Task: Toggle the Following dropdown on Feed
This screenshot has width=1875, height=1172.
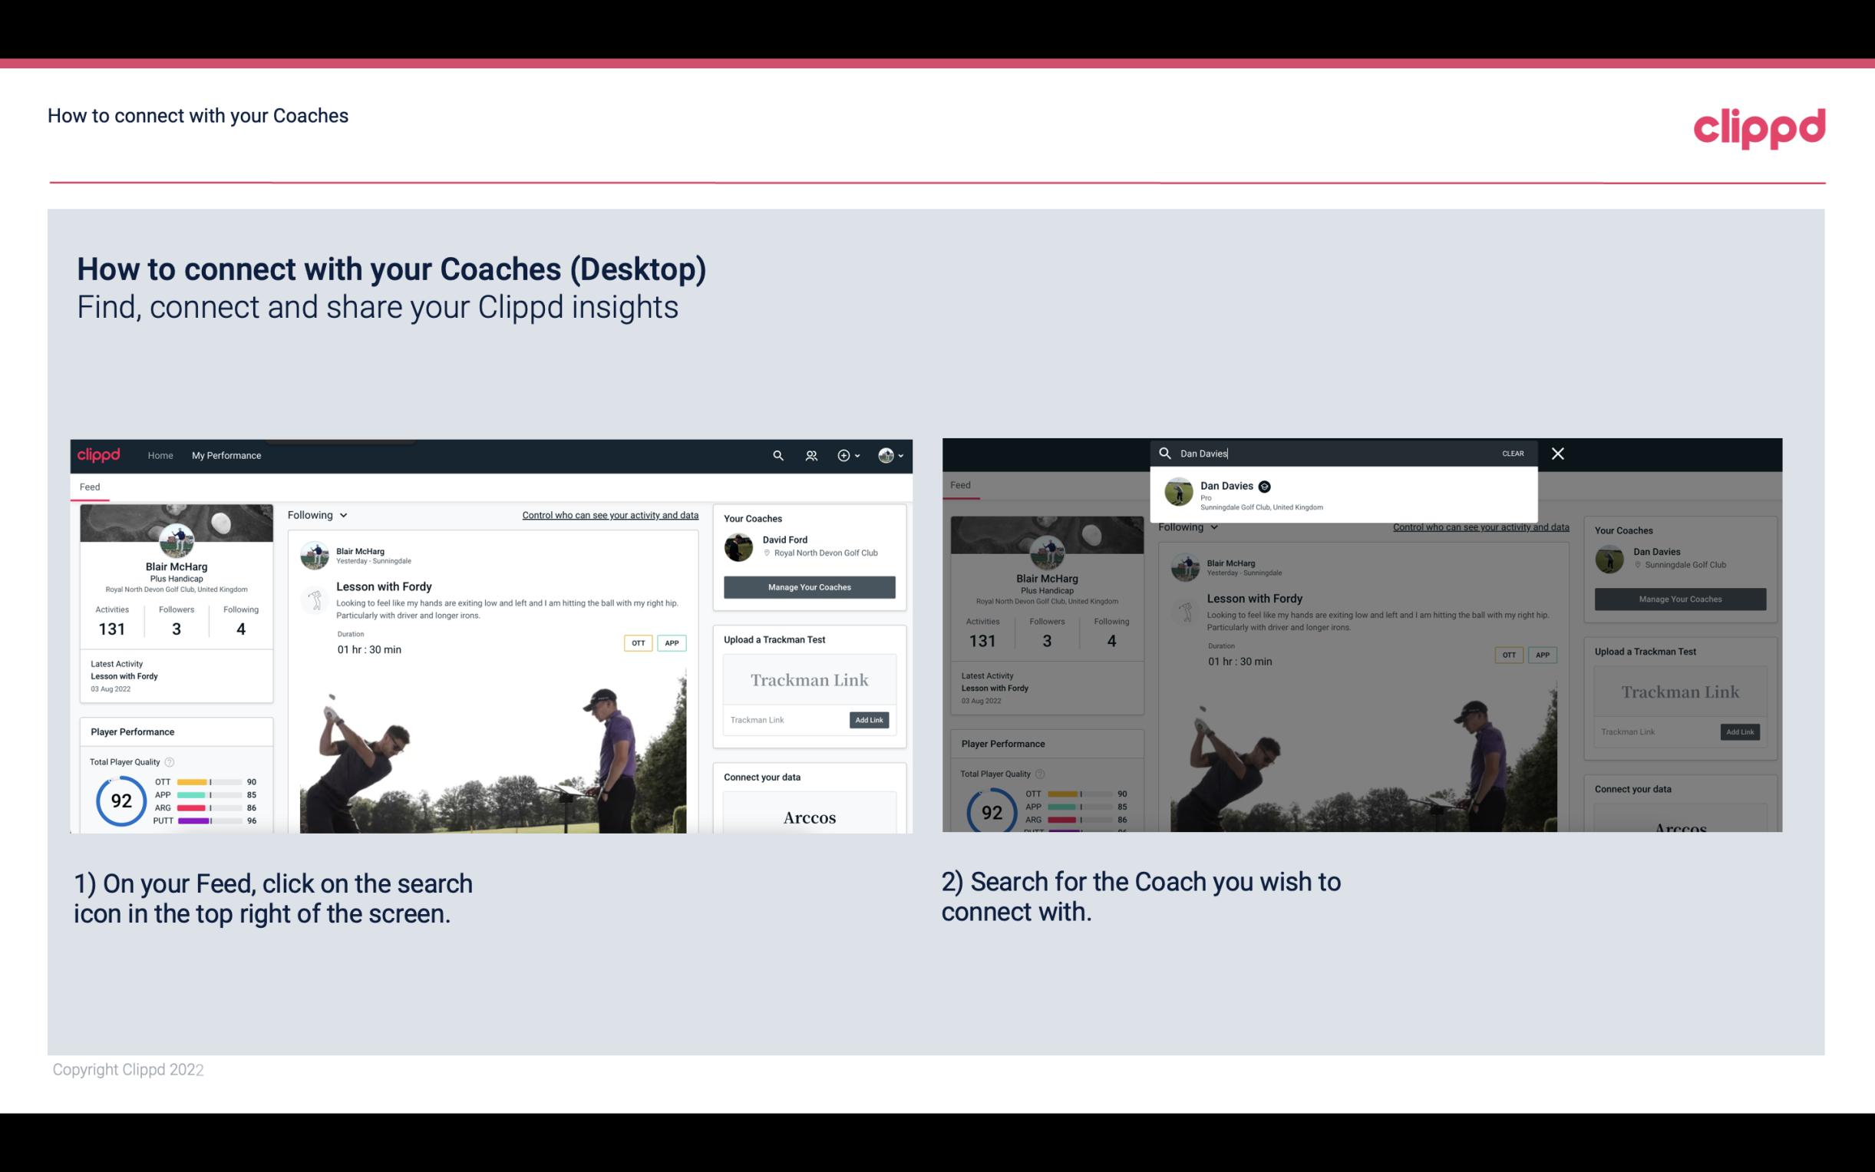Action: 320,514
